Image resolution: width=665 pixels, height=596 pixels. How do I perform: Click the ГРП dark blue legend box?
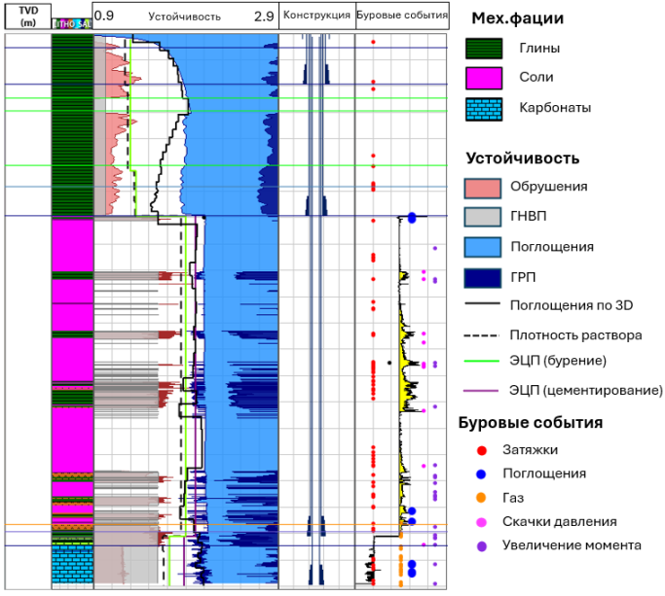click(483, 278)
